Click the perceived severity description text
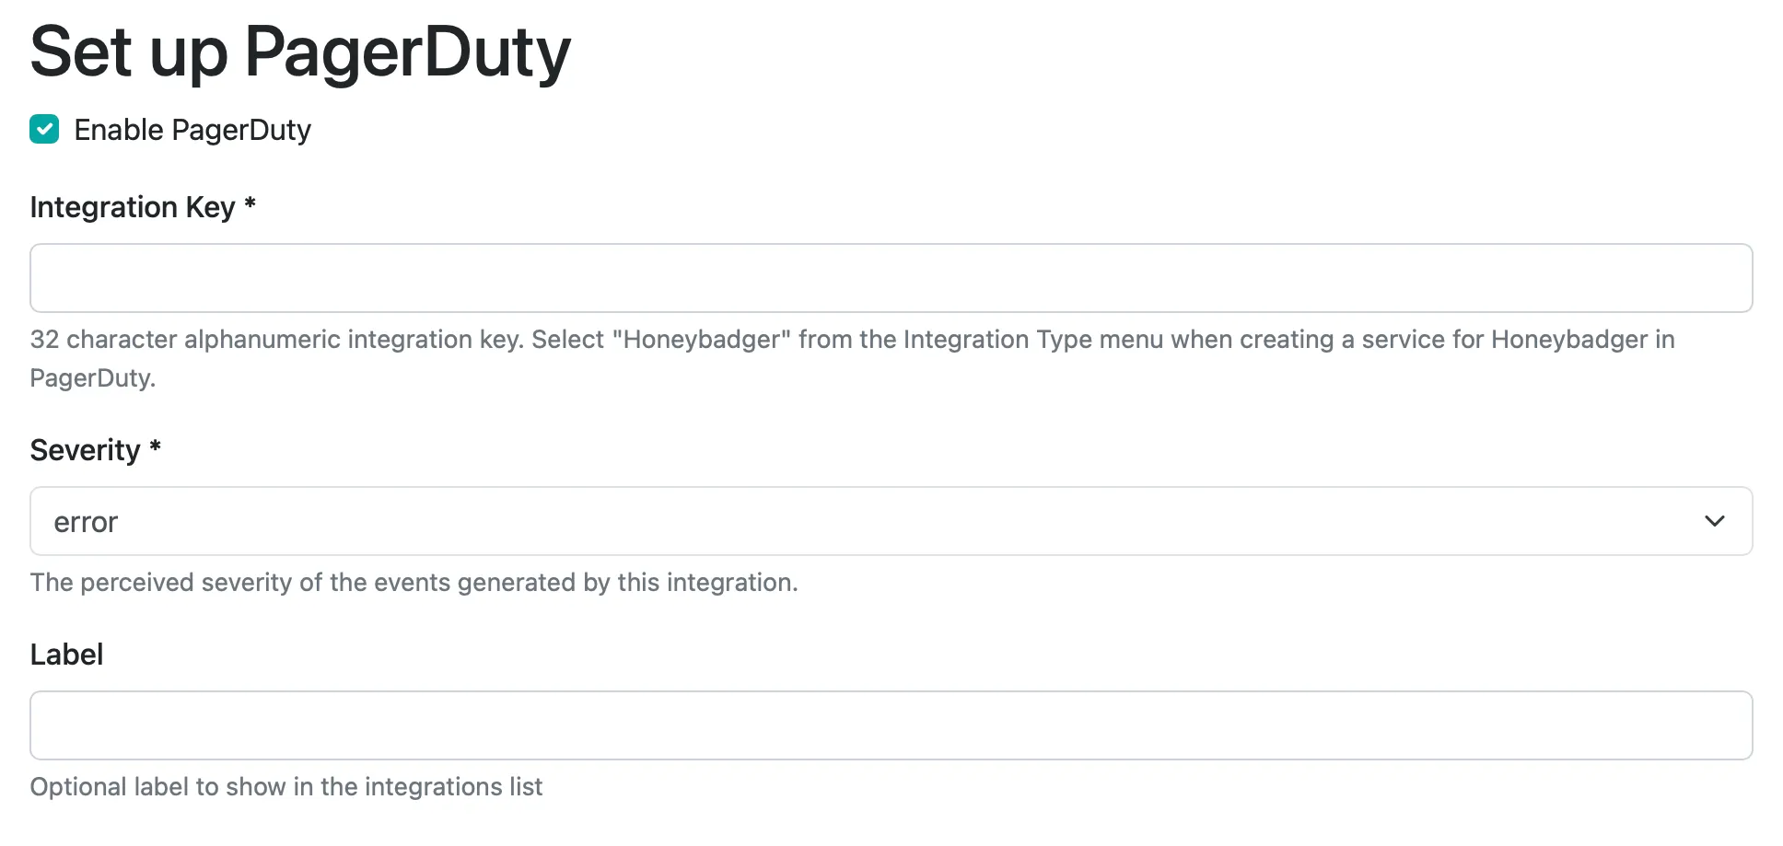The image size is (1783, 846). tap(414, 582)
